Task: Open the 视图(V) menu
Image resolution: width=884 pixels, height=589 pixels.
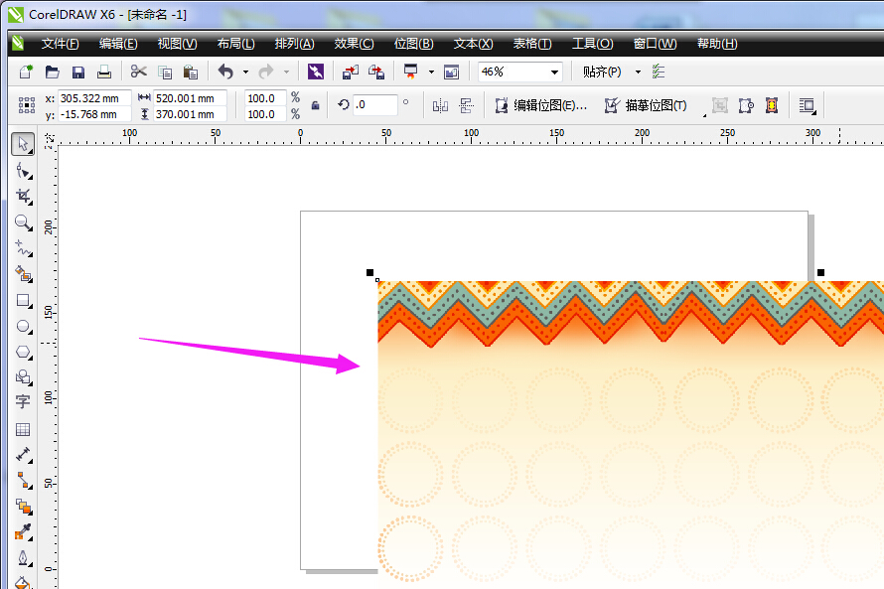Action: click(178, 44)
